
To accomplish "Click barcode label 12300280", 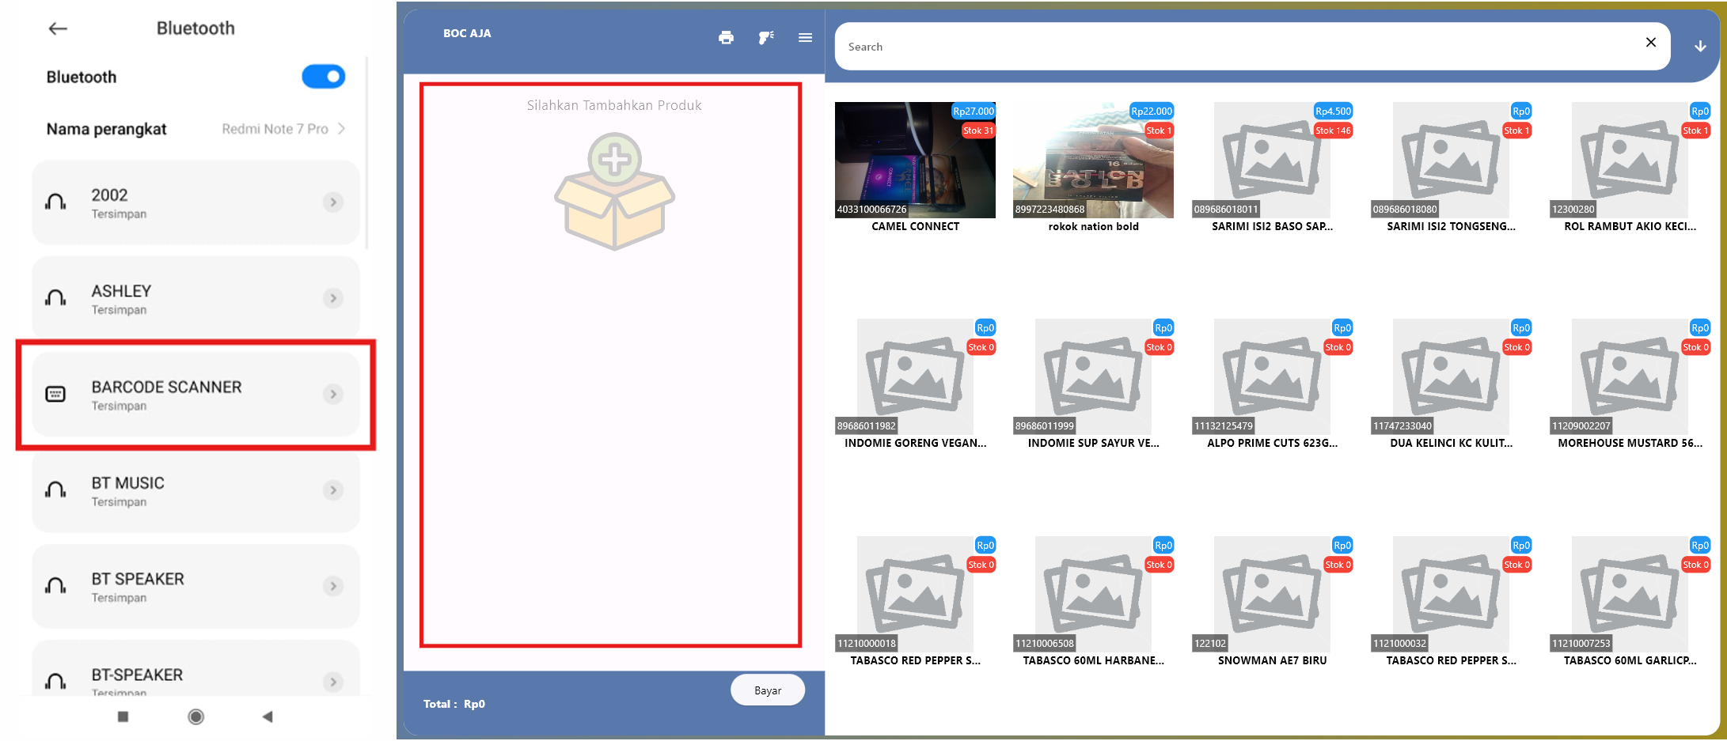I will pyautogui.click(x=1573, y=210).
